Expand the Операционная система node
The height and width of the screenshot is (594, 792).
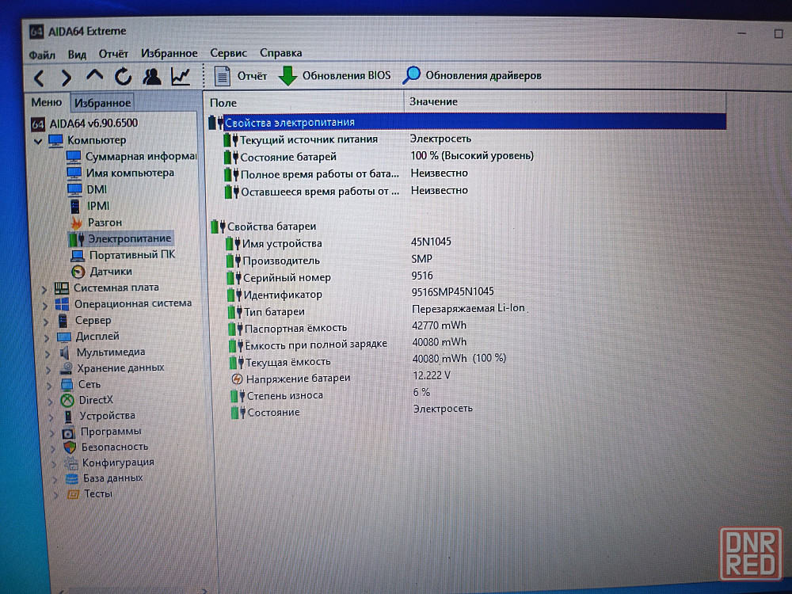tap(45, 306)
